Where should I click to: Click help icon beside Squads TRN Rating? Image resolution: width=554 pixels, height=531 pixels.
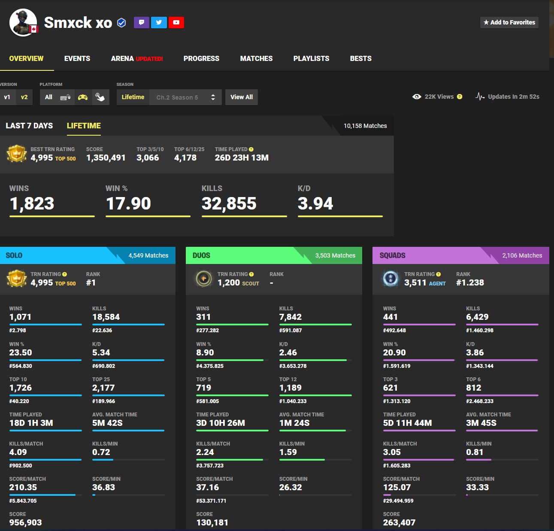pyautogui.click(x=438, y=274)
